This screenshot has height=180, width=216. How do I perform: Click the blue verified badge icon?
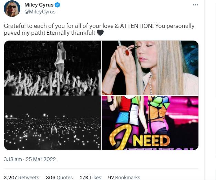tap(58, 5)
